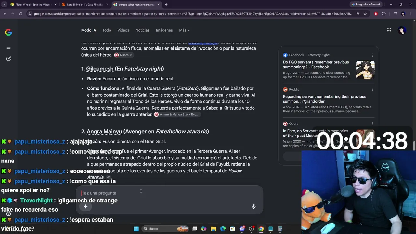Click the Gilgamesh heading link
The height and width of the screenshot is (234, 416).
tap(100, 69)
